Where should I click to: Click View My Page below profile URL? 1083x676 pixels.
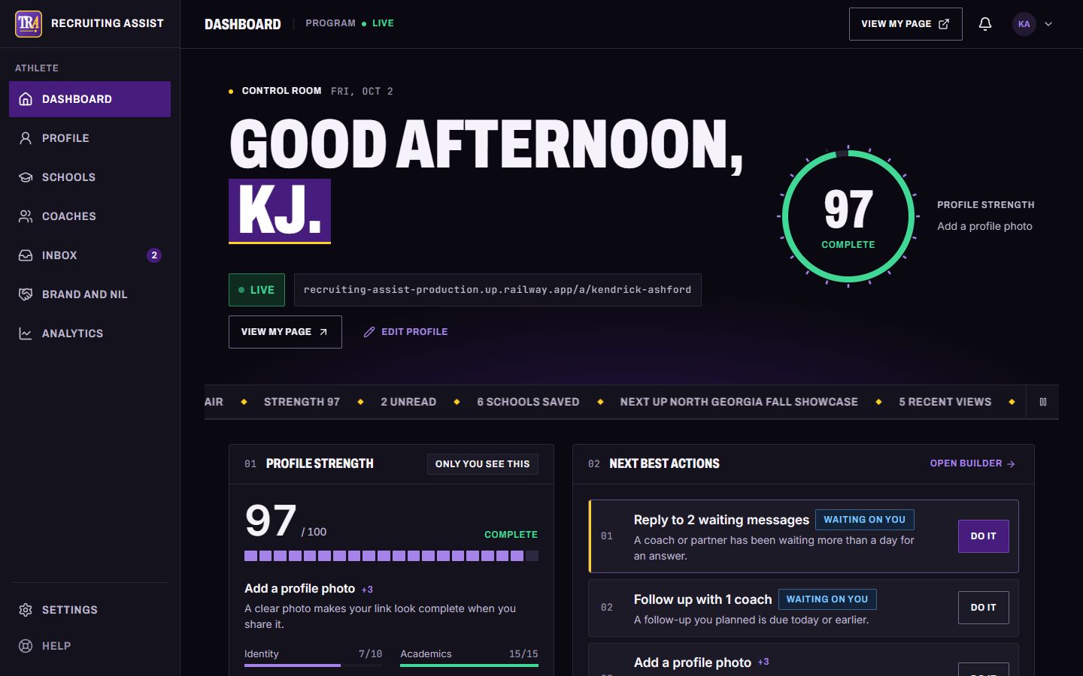click(285, 332)
